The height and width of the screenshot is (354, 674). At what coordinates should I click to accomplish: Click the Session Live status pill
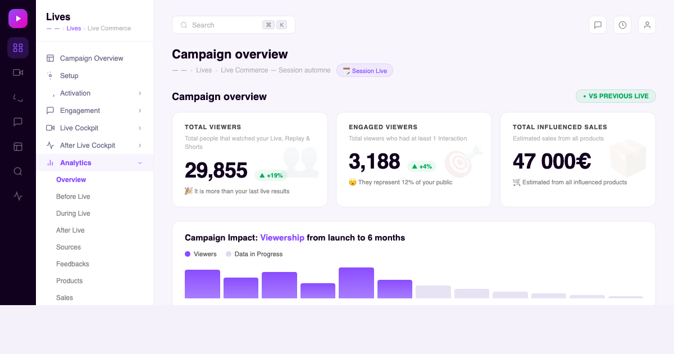pos(365,70)
